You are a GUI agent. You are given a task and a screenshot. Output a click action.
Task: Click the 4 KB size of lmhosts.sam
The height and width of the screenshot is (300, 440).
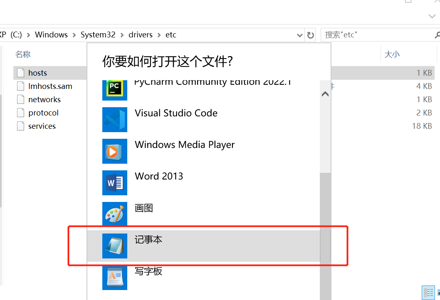click(424, 86)
